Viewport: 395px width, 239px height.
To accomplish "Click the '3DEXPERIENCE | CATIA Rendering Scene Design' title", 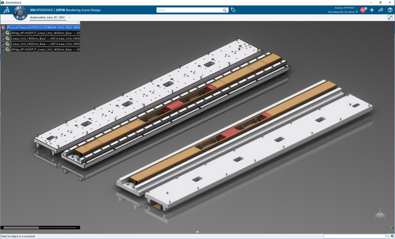I will 65,10.
